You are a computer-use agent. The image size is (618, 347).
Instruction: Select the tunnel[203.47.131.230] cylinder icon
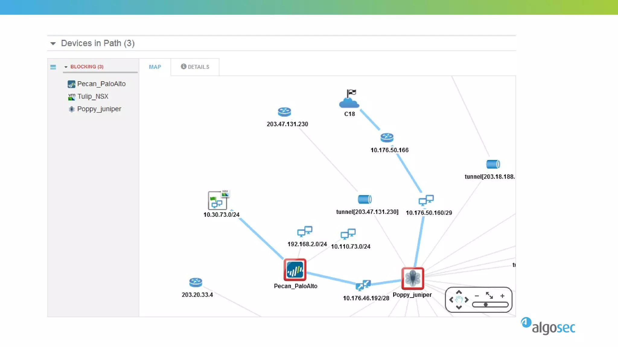(x=365, y=199)
